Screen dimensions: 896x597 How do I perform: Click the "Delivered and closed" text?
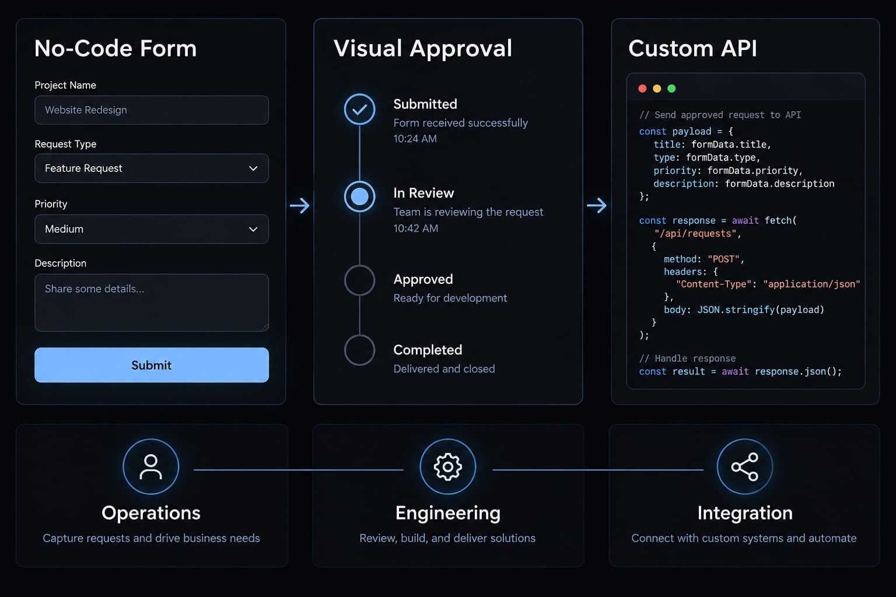(444, 369)
